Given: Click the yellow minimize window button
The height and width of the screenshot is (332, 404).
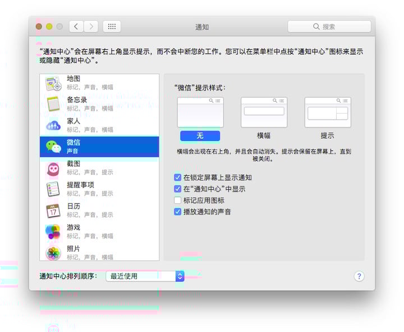Looking at the screenshot, I should pos(49,26).
